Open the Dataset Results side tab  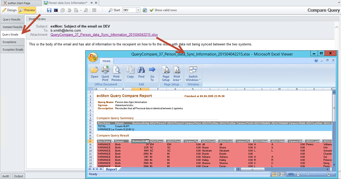point(12,27)
